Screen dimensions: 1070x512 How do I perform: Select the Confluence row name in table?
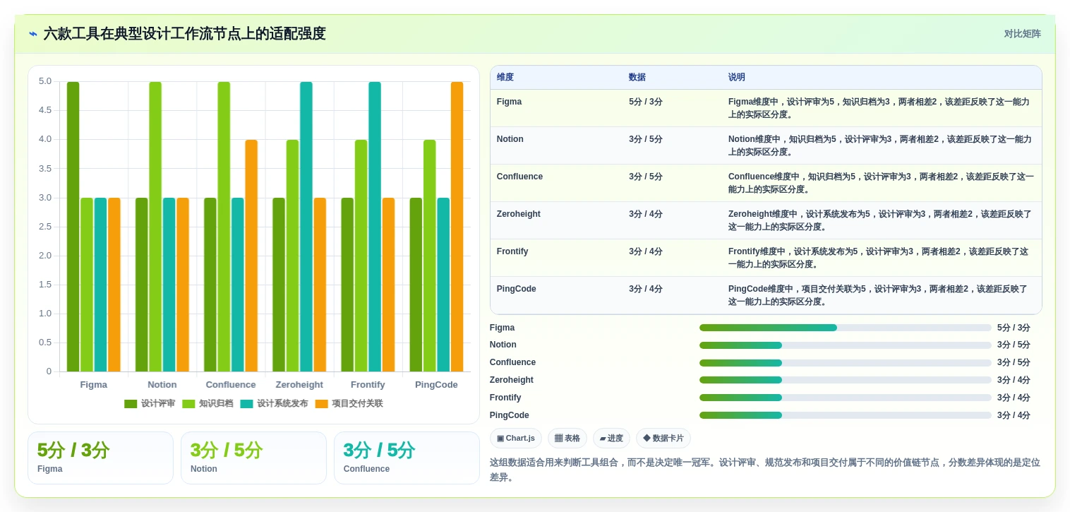(519, 177)
